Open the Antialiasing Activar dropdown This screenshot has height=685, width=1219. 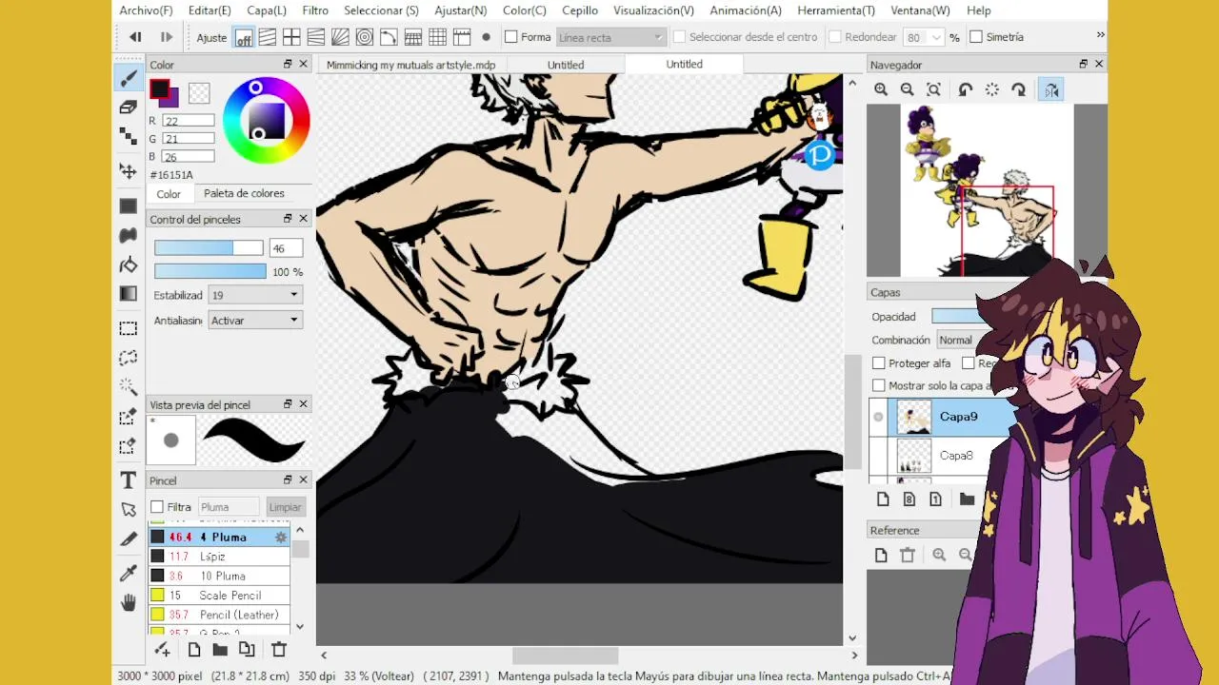point(255,321)
